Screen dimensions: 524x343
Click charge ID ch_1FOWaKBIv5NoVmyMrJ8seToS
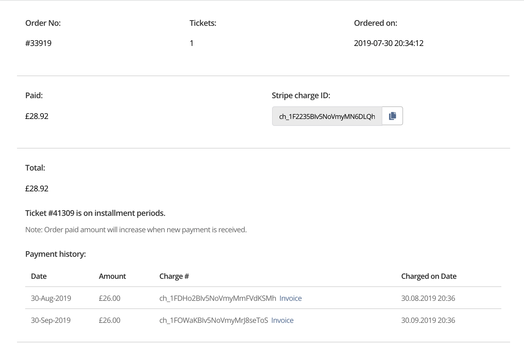214,320
